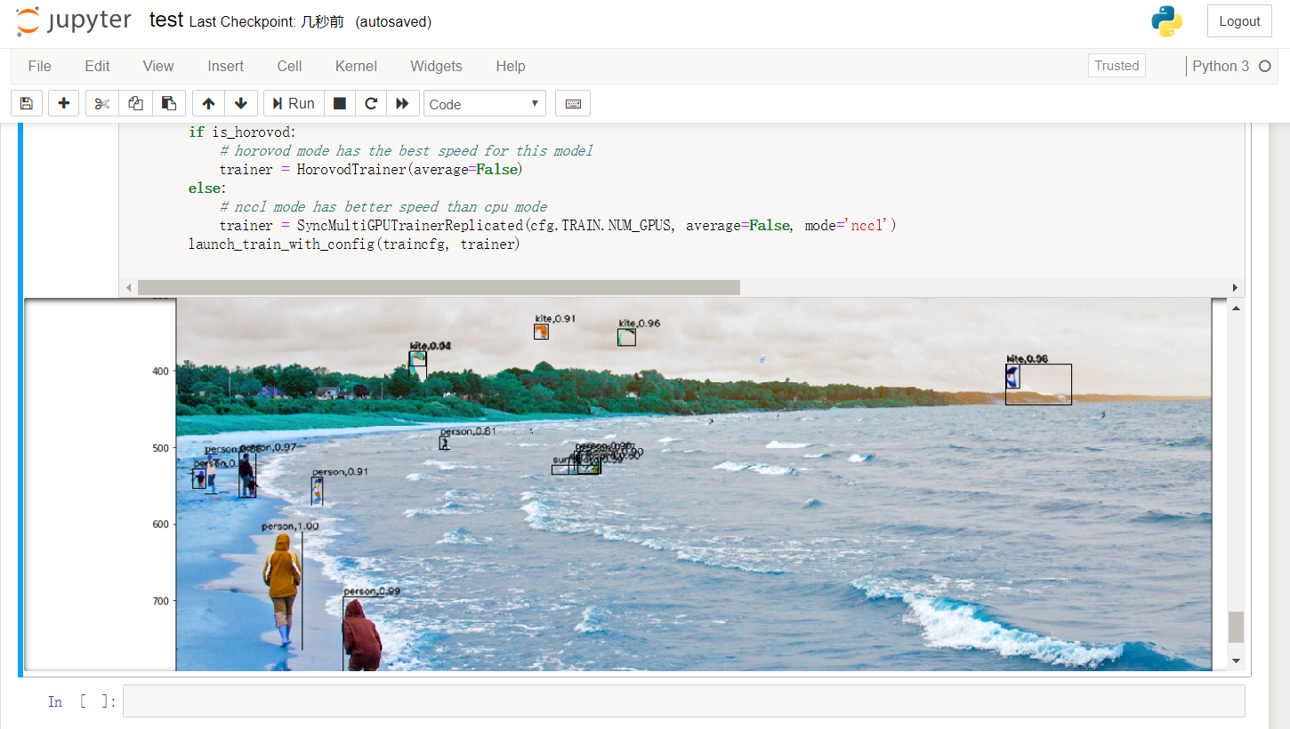Click the Trusted notebook indicator

(1117, 66)
